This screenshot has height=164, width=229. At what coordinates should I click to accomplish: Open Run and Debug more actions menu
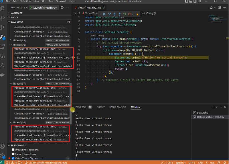click(x=67, y=7)
